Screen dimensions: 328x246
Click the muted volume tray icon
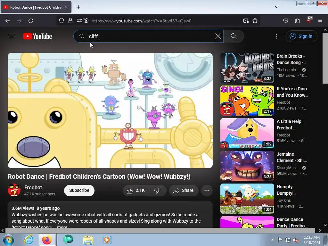[x=296, y=240]
